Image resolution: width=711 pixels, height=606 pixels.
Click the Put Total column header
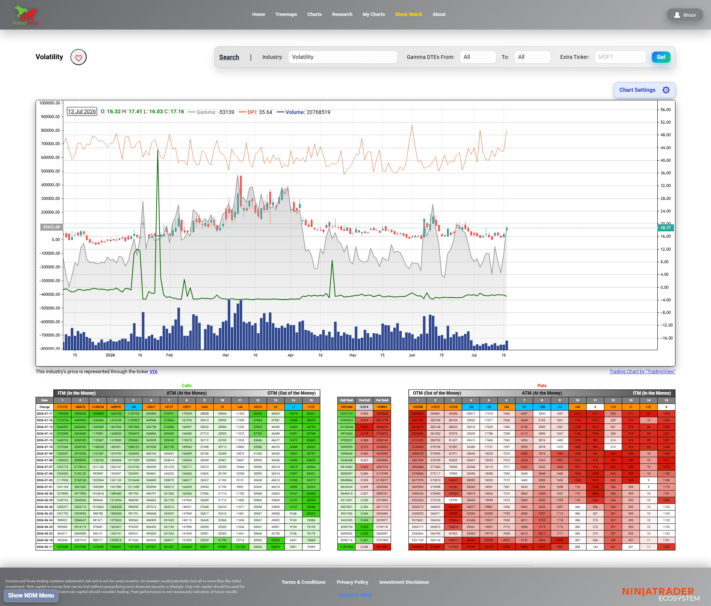click(x=382, y=400)
